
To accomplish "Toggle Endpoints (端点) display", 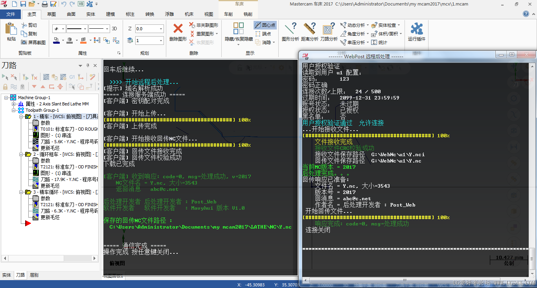I will coord(263,34).
